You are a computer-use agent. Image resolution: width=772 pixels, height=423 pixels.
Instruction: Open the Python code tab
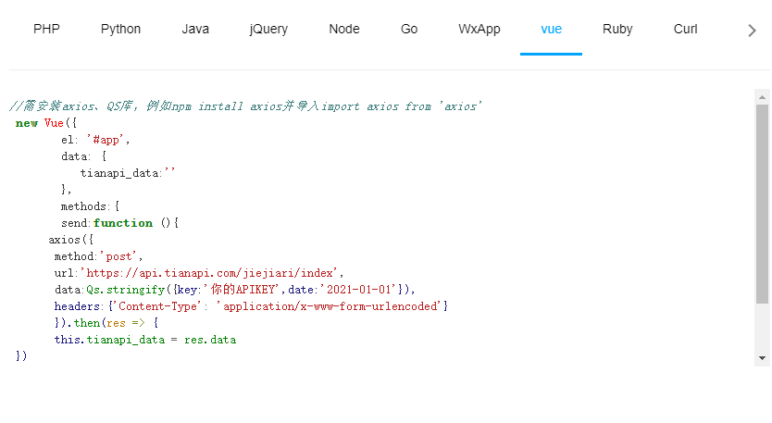click(120, 29)
